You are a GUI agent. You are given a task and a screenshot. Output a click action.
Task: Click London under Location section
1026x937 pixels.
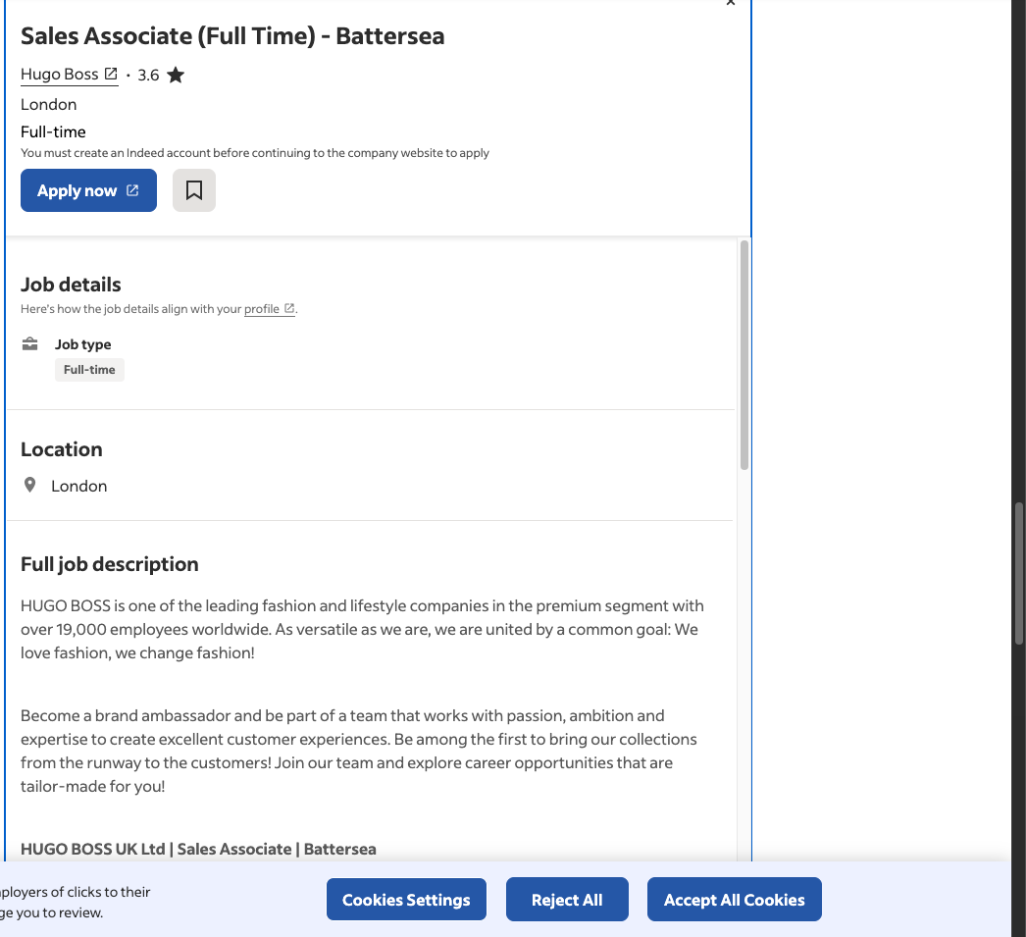[x=79, y=487]
